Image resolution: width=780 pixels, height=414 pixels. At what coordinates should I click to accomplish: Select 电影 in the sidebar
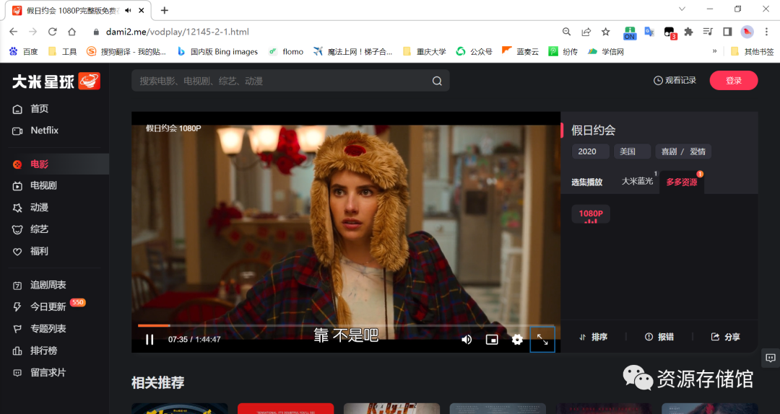(x=55, y=164)
